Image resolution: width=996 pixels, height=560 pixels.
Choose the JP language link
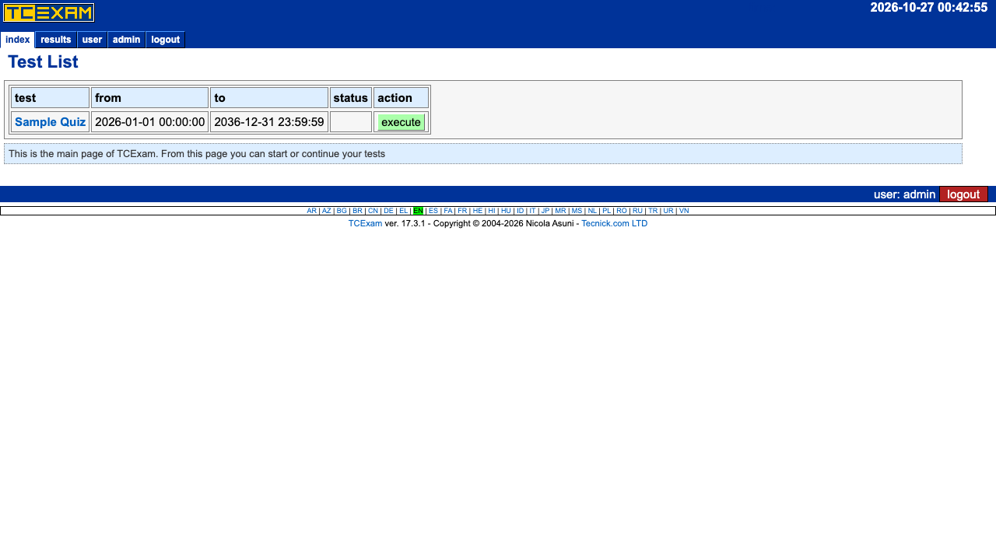tap(545, 211)
